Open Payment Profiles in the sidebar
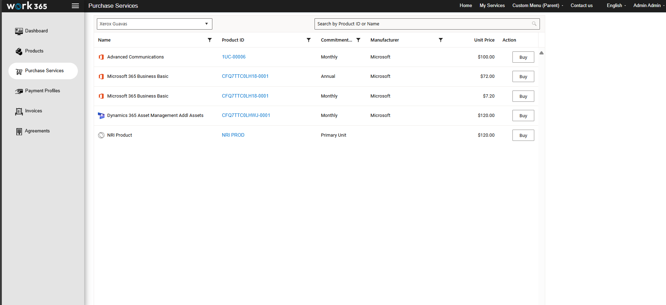This screenshot has height=305, width=666. 43,91
